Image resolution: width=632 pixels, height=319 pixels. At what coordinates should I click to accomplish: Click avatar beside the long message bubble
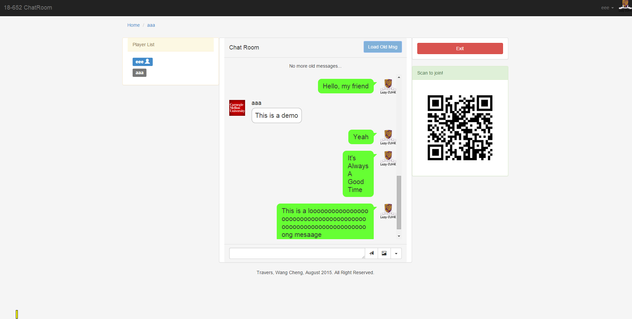click(388, 211)
